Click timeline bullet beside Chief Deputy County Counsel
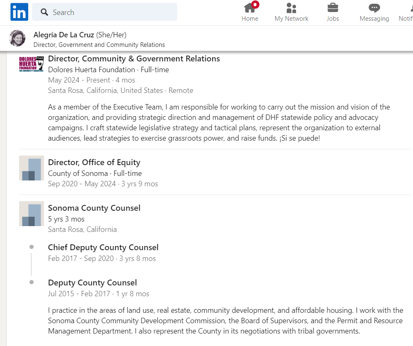The image size is (413, 346). click(x=32, y=247)
